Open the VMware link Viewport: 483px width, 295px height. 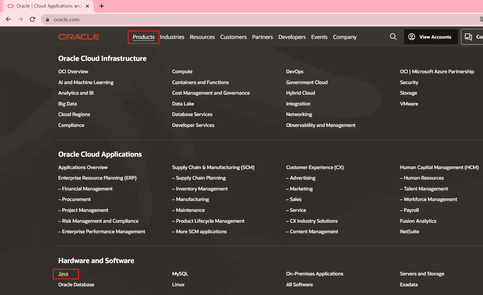point(409,104)
